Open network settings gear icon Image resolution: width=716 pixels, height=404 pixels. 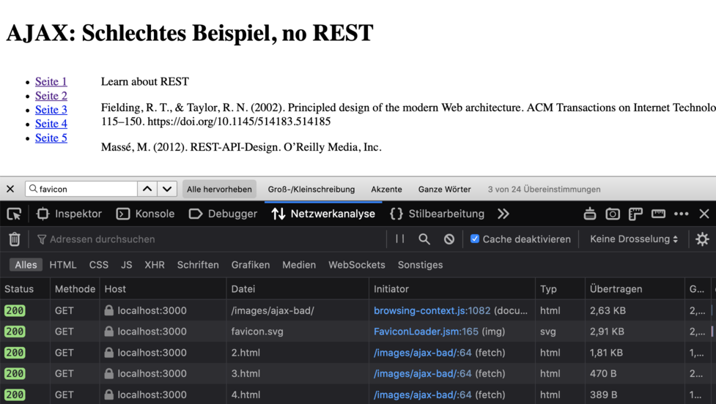[x=702, y=239]
